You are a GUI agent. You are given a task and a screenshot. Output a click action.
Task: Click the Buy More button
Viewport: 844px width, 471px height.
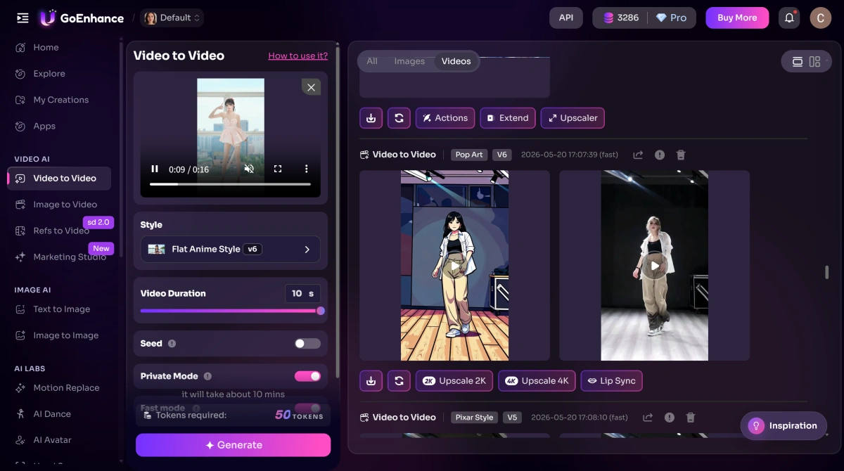(737, 18)
